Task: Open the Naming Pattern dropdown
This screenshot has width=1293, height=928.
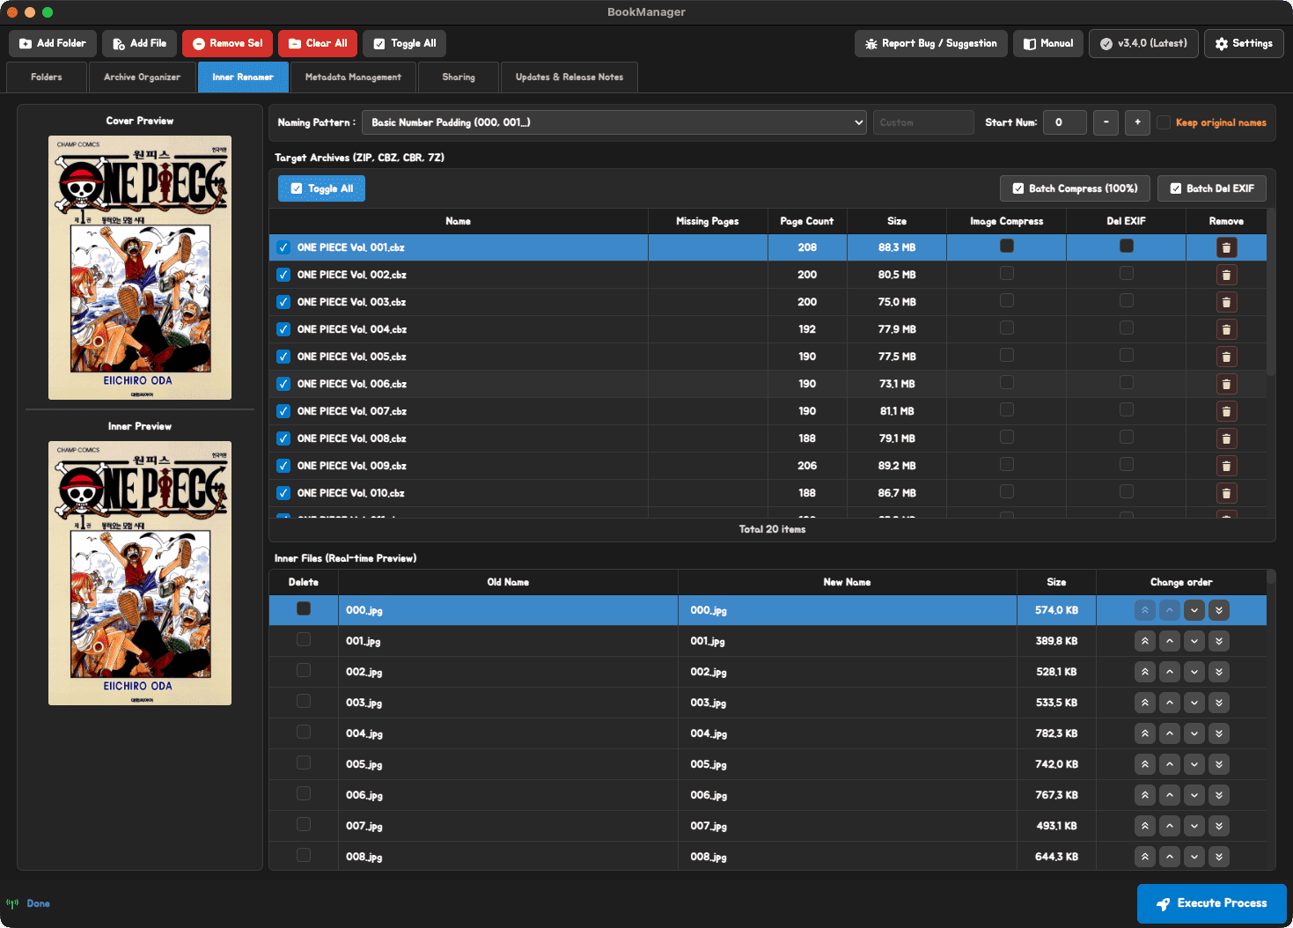Action: pos(614,122)
